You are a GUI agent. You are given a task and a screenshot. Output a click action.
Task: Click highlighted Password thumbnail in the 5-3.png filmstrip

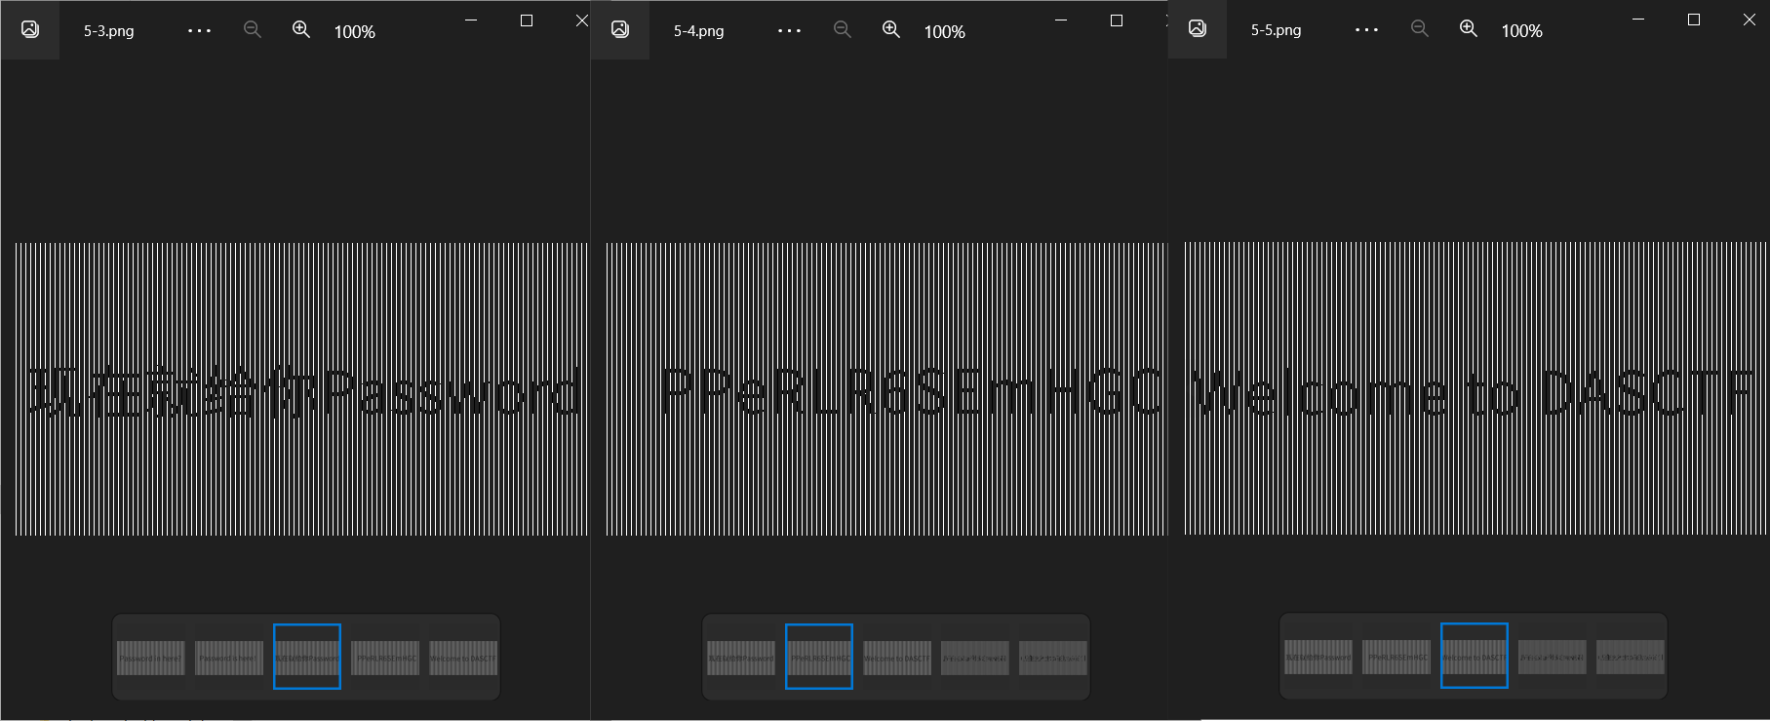[307, 657]
